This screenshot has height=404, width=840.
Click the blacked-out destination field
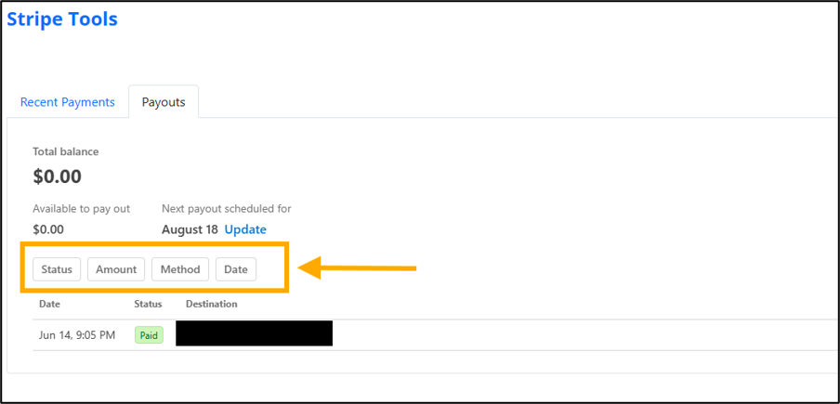click(254, 333)
